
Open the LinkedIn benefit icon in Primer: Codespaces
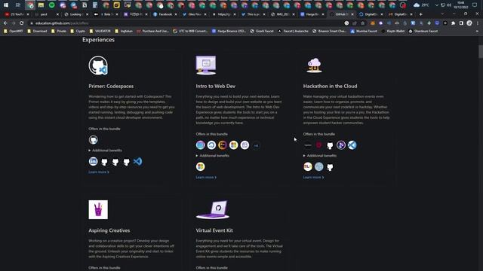point(93,161)
